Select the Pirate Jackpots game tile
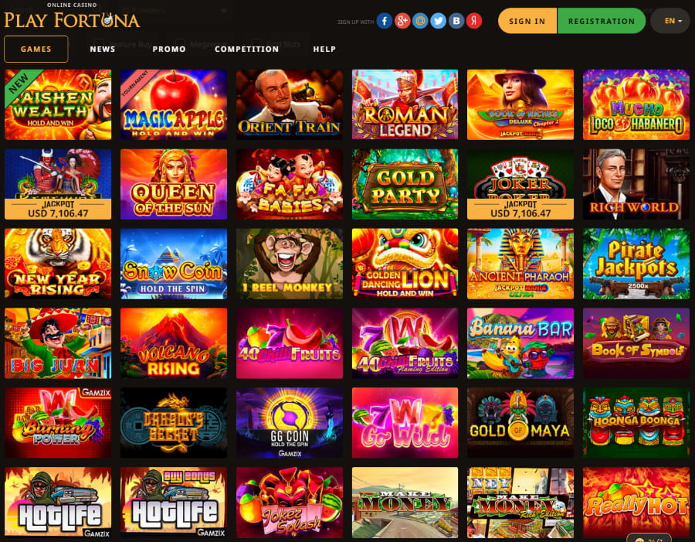Viewport: 695px width, 542px height. [636, 264]
